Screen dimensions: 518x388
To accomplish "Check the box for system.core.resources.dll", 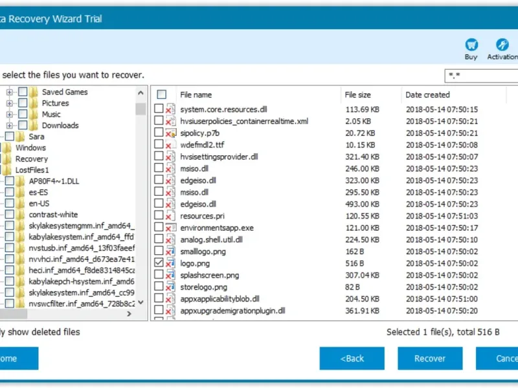I will tap(159, 108).
